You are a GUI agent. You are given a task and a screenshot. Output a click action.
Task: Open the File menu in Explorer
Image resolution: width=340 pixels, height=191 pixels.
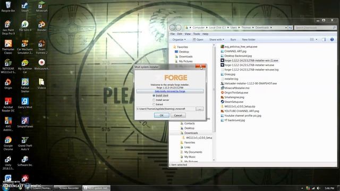pyautogui.click(x=172, y=34)
